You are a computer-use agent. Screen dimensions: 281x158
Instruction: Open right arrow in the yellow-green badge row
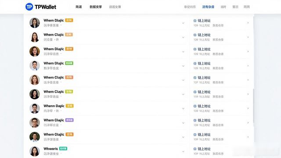point(248,94)
